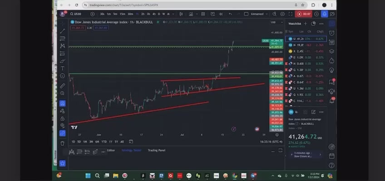The image size is (385, 181).
Task: Open timezone menu showing 16:33:16 (UTC-4)
Action: pyautogui.click(x=271, y=142)
